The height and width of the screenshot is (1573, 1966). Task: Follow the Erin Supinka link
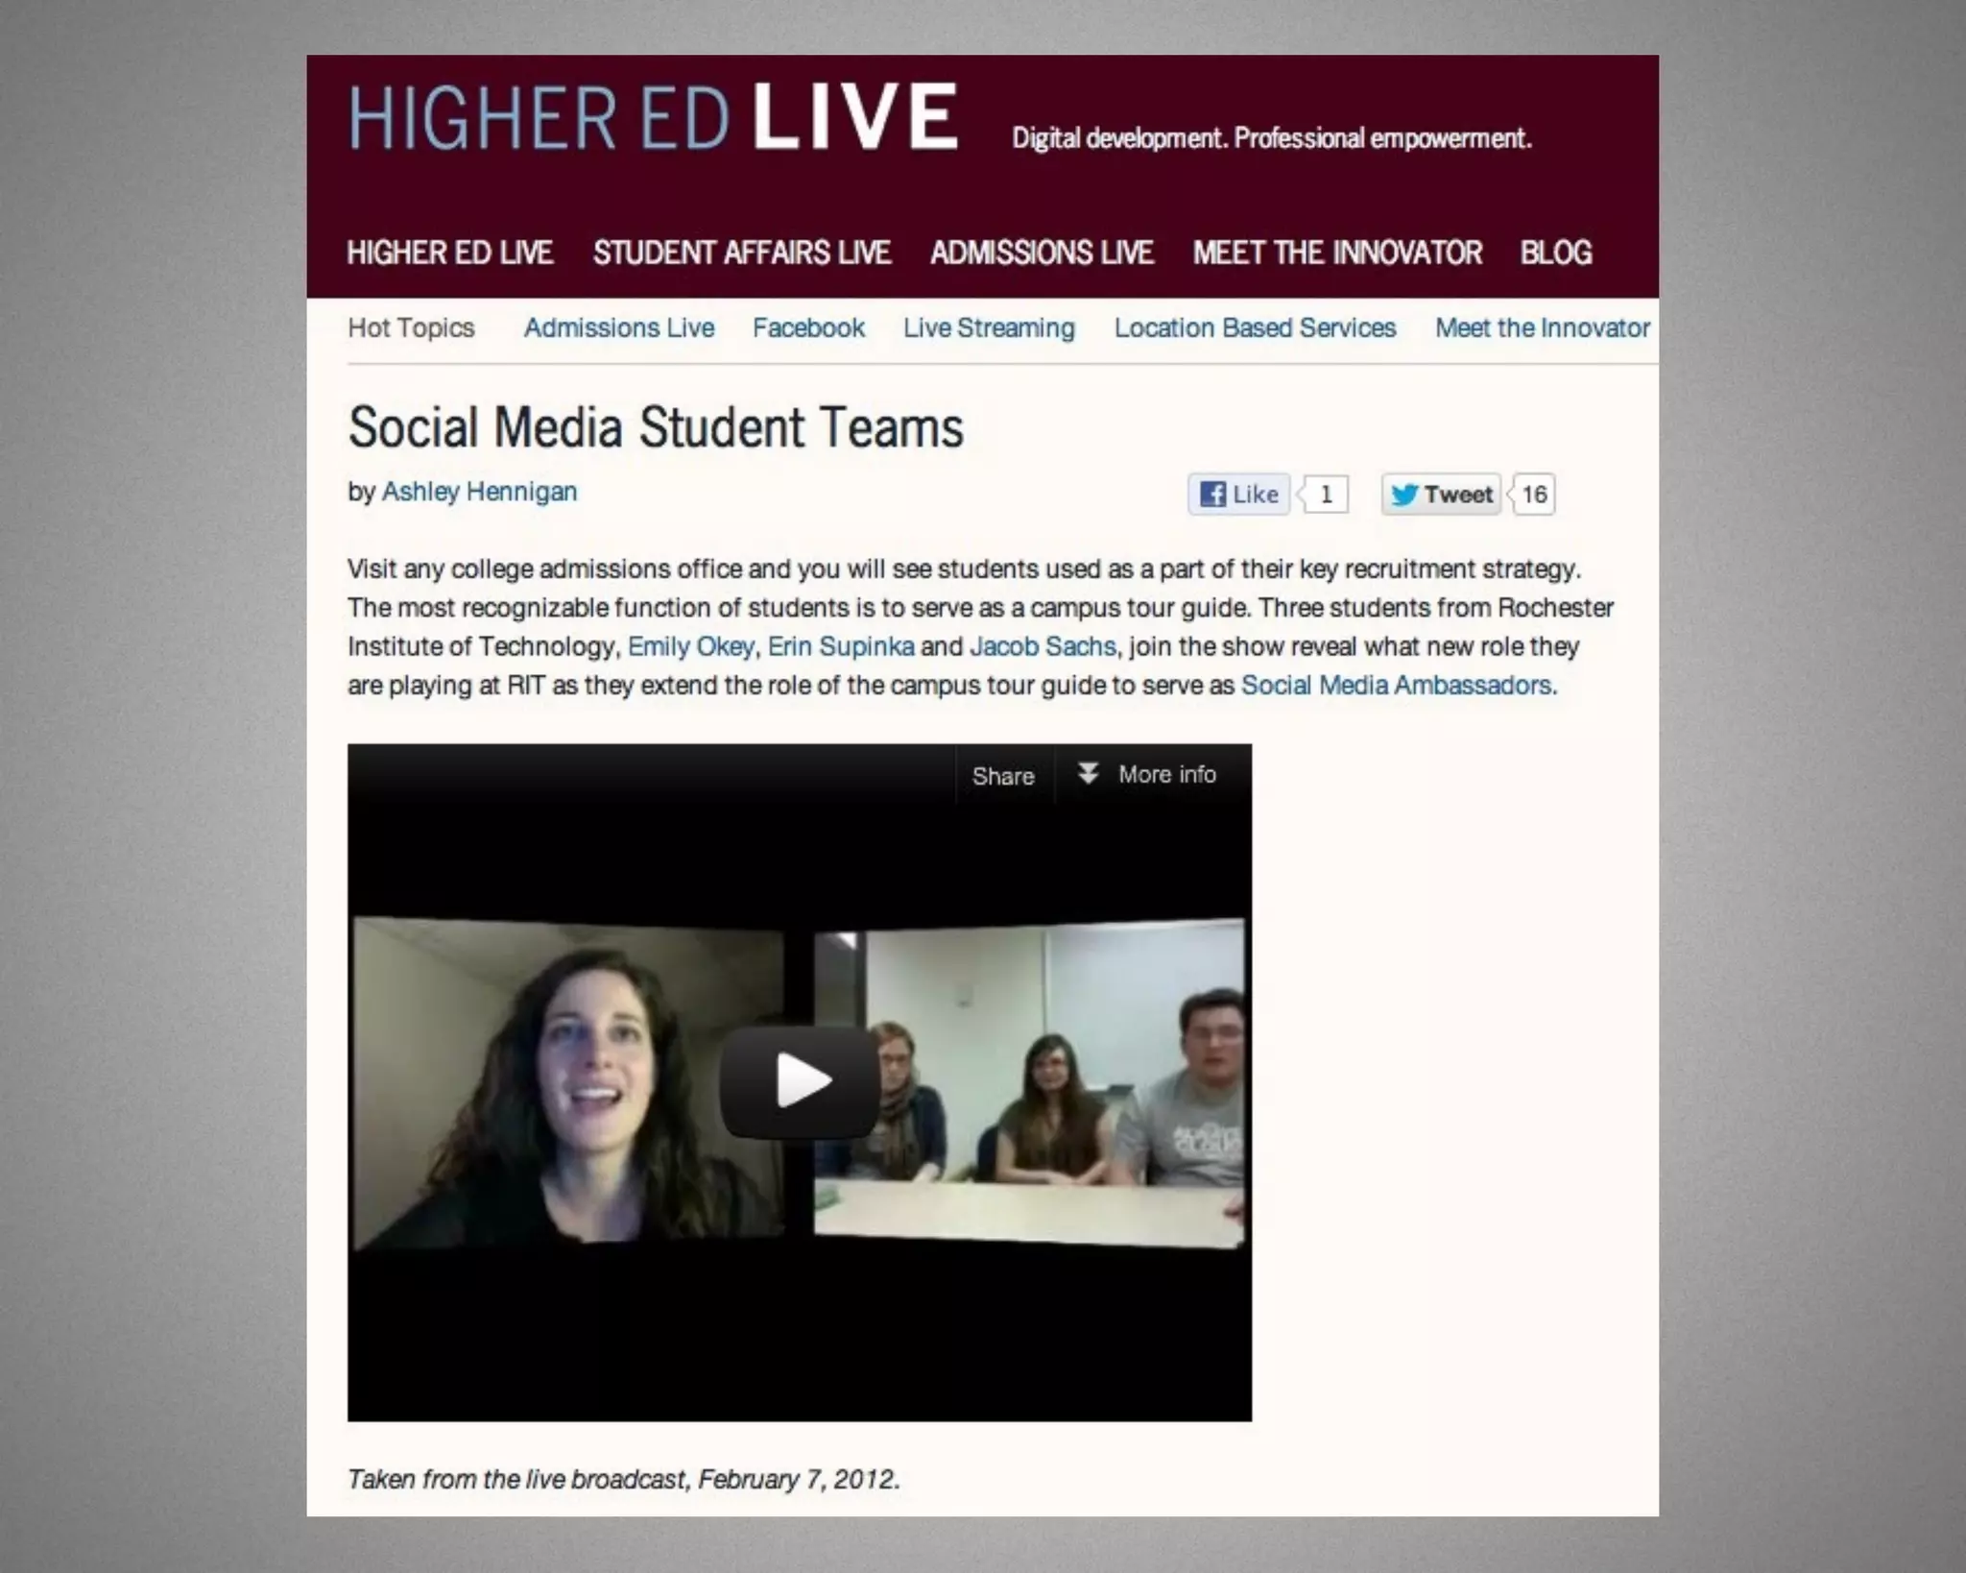(x=841, y=646)
